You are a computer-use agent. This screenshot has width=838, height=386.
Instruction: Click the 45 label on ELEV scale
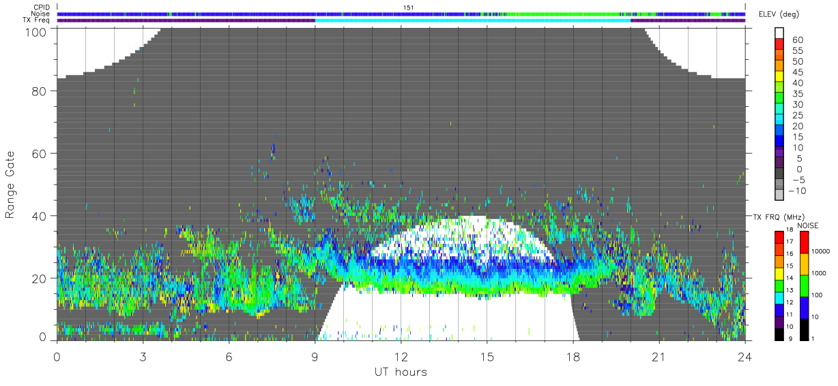click(x=798, y=72)
